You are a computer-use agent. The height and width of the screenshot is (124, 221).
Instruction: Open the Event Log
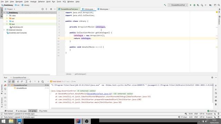(x=212, y=111)
